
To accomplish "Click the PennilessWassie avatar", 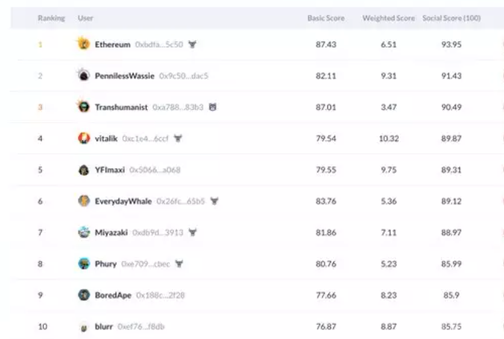I will coord(84,75).
